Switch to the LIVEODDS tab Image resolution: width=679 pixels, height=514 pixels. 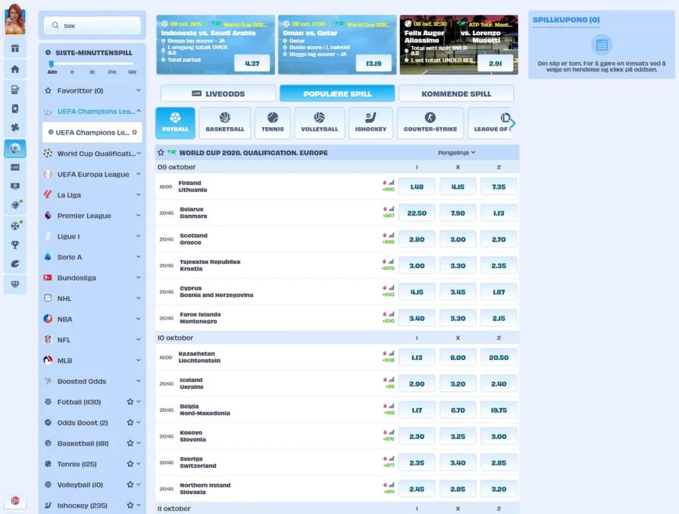click(218, 94)
